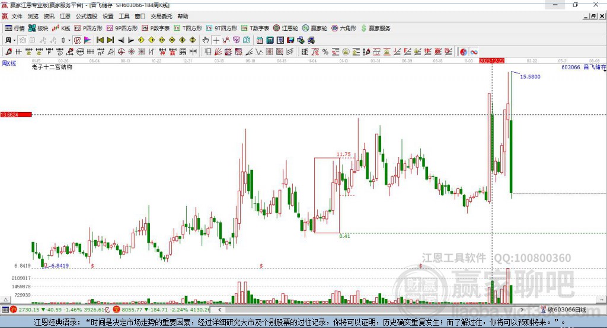This screenshot has width=607, height=328.
Task: Click the red-blue yin-yang icon
Action: coord(464,52)
